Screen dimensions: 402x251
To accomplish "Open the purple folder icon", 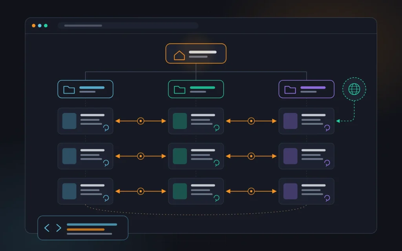I will [290, 90].
